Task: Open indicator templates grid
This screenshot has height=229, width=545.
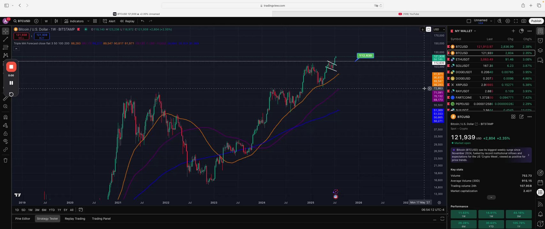Action: (95, 21)
